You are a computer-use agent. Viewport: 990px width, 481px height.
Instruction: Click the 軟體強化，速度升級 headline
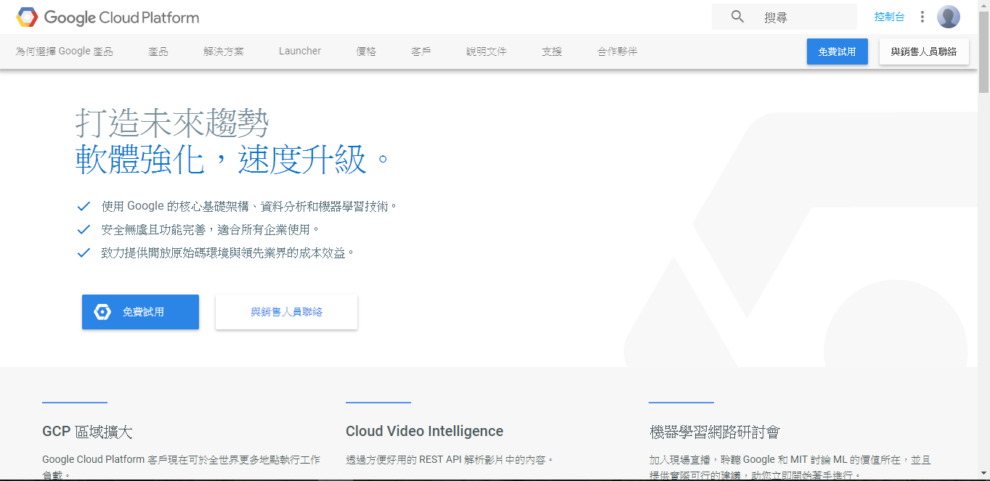pyautogui.click(x=232, y=160)
